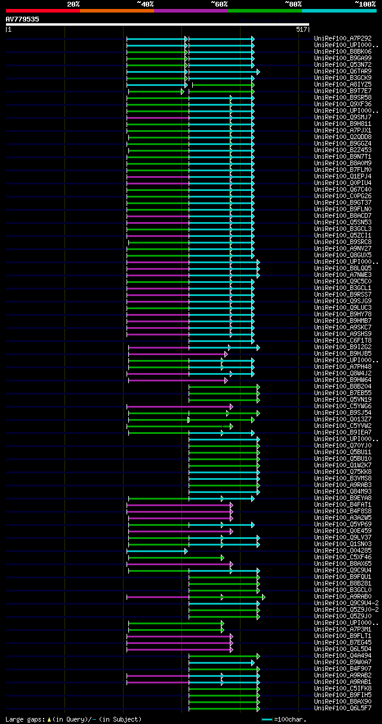Click the UniRef100_Q6L5F7 label
382x724 pixels.
click(344, 708)
